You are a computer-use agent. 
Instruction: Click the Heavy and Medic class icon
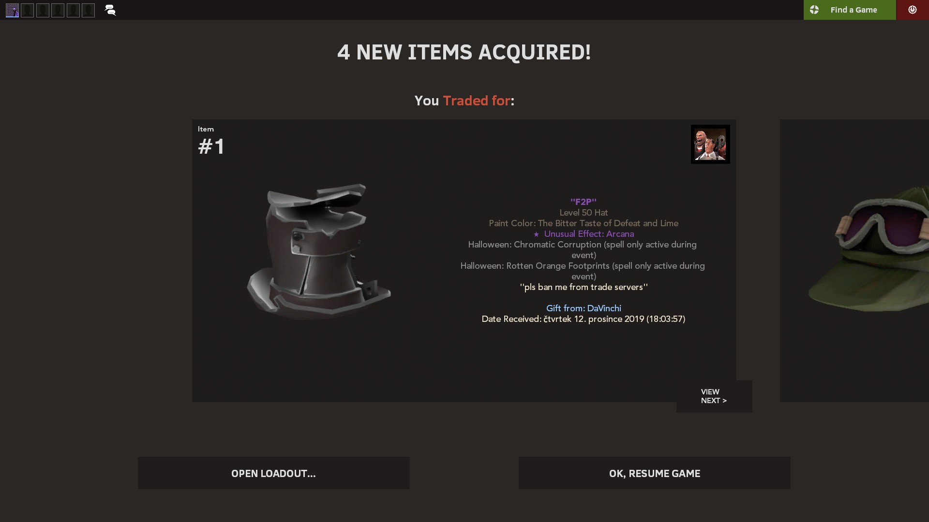[x=710, y=144]
